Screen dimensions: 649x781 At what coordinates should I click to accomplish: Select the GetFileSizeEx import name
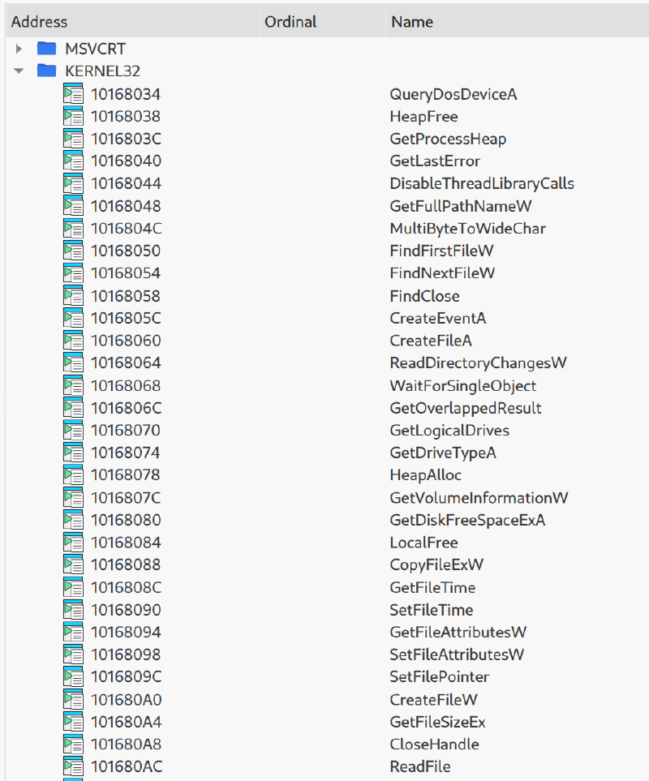pyautogui.click(x=437, y=723)
